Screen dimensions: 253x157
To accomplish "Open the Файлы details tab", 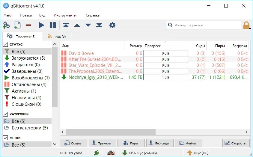I will 189,143.
